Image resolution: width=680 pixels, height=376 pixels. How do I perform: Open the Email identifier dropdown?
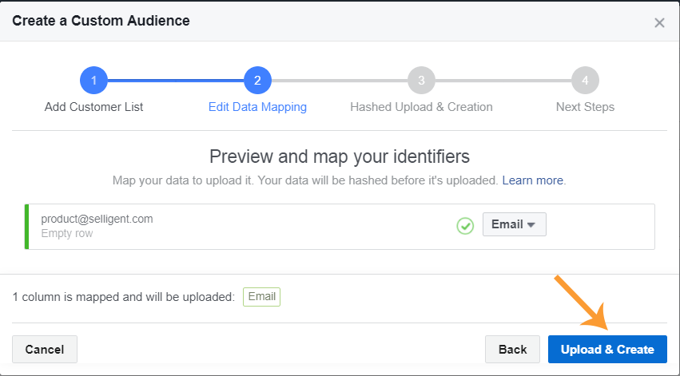tap(514, 224)
